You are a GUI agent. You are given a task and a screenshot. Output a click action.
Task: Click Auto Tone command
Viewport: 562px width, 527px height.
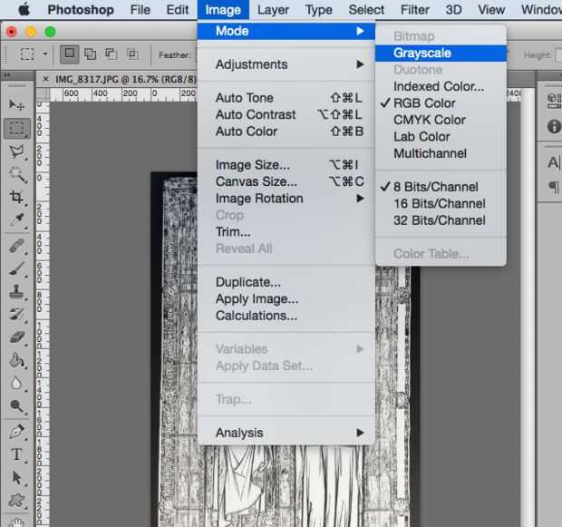(286, 98)
